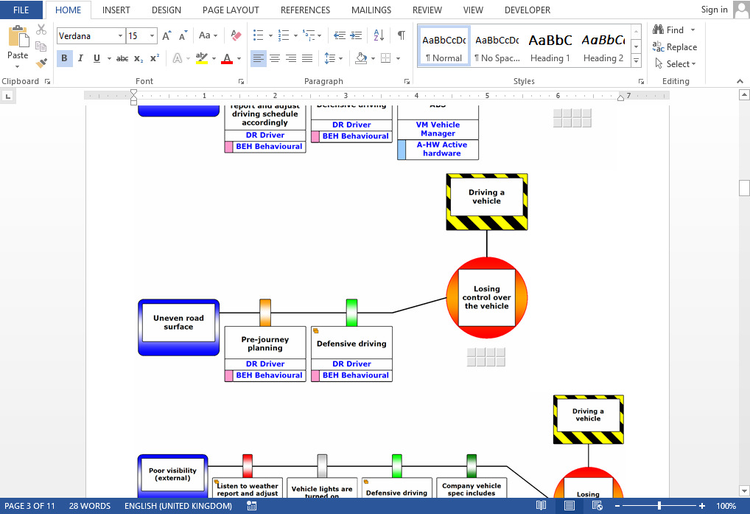Image resolution: width=750 pixels, height=514 pixels.
Task: Open the font size dropdown
Action: [x=153, y=36]
